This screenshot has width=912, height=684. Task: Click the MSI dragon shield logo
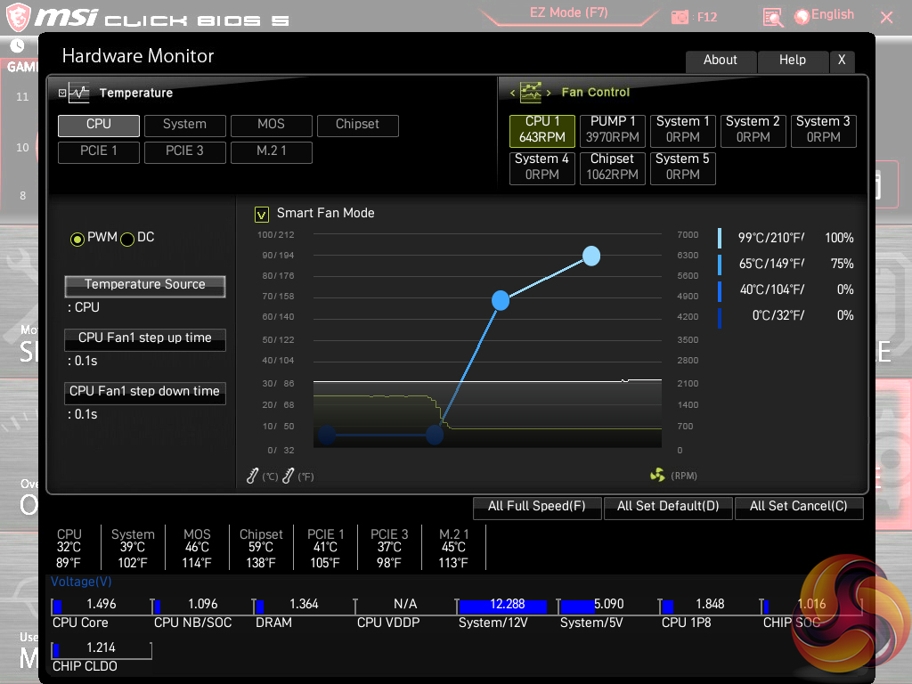pos(20,17)
